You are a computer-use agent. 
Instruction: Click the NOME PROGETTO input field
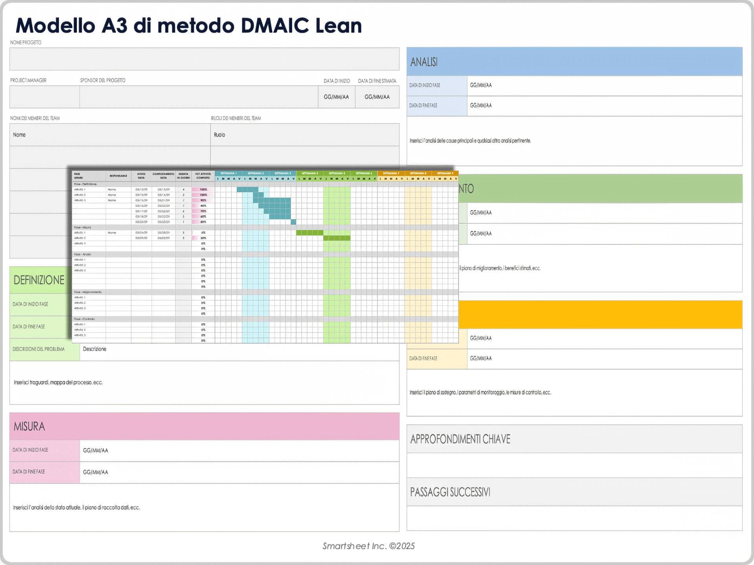203,59
